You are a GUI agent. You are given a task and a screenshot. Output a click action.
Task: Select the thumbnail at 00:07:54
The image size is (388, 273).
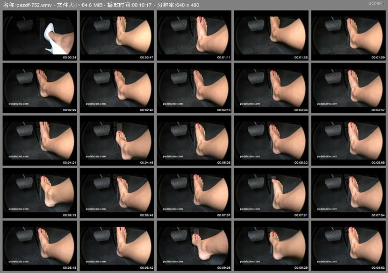pos(348,193)
